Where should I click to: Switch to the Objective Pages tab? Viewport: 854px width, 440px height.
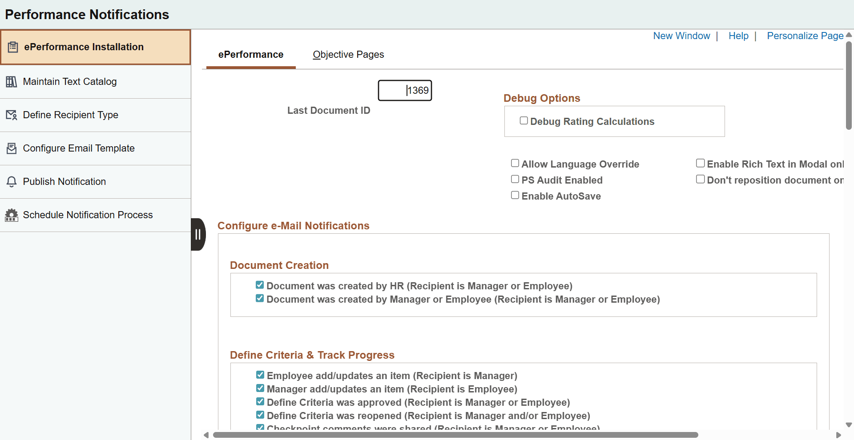click(348, 54)
